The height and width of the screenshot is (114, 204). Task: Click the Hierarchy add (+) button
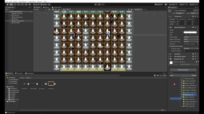point(6,9)
